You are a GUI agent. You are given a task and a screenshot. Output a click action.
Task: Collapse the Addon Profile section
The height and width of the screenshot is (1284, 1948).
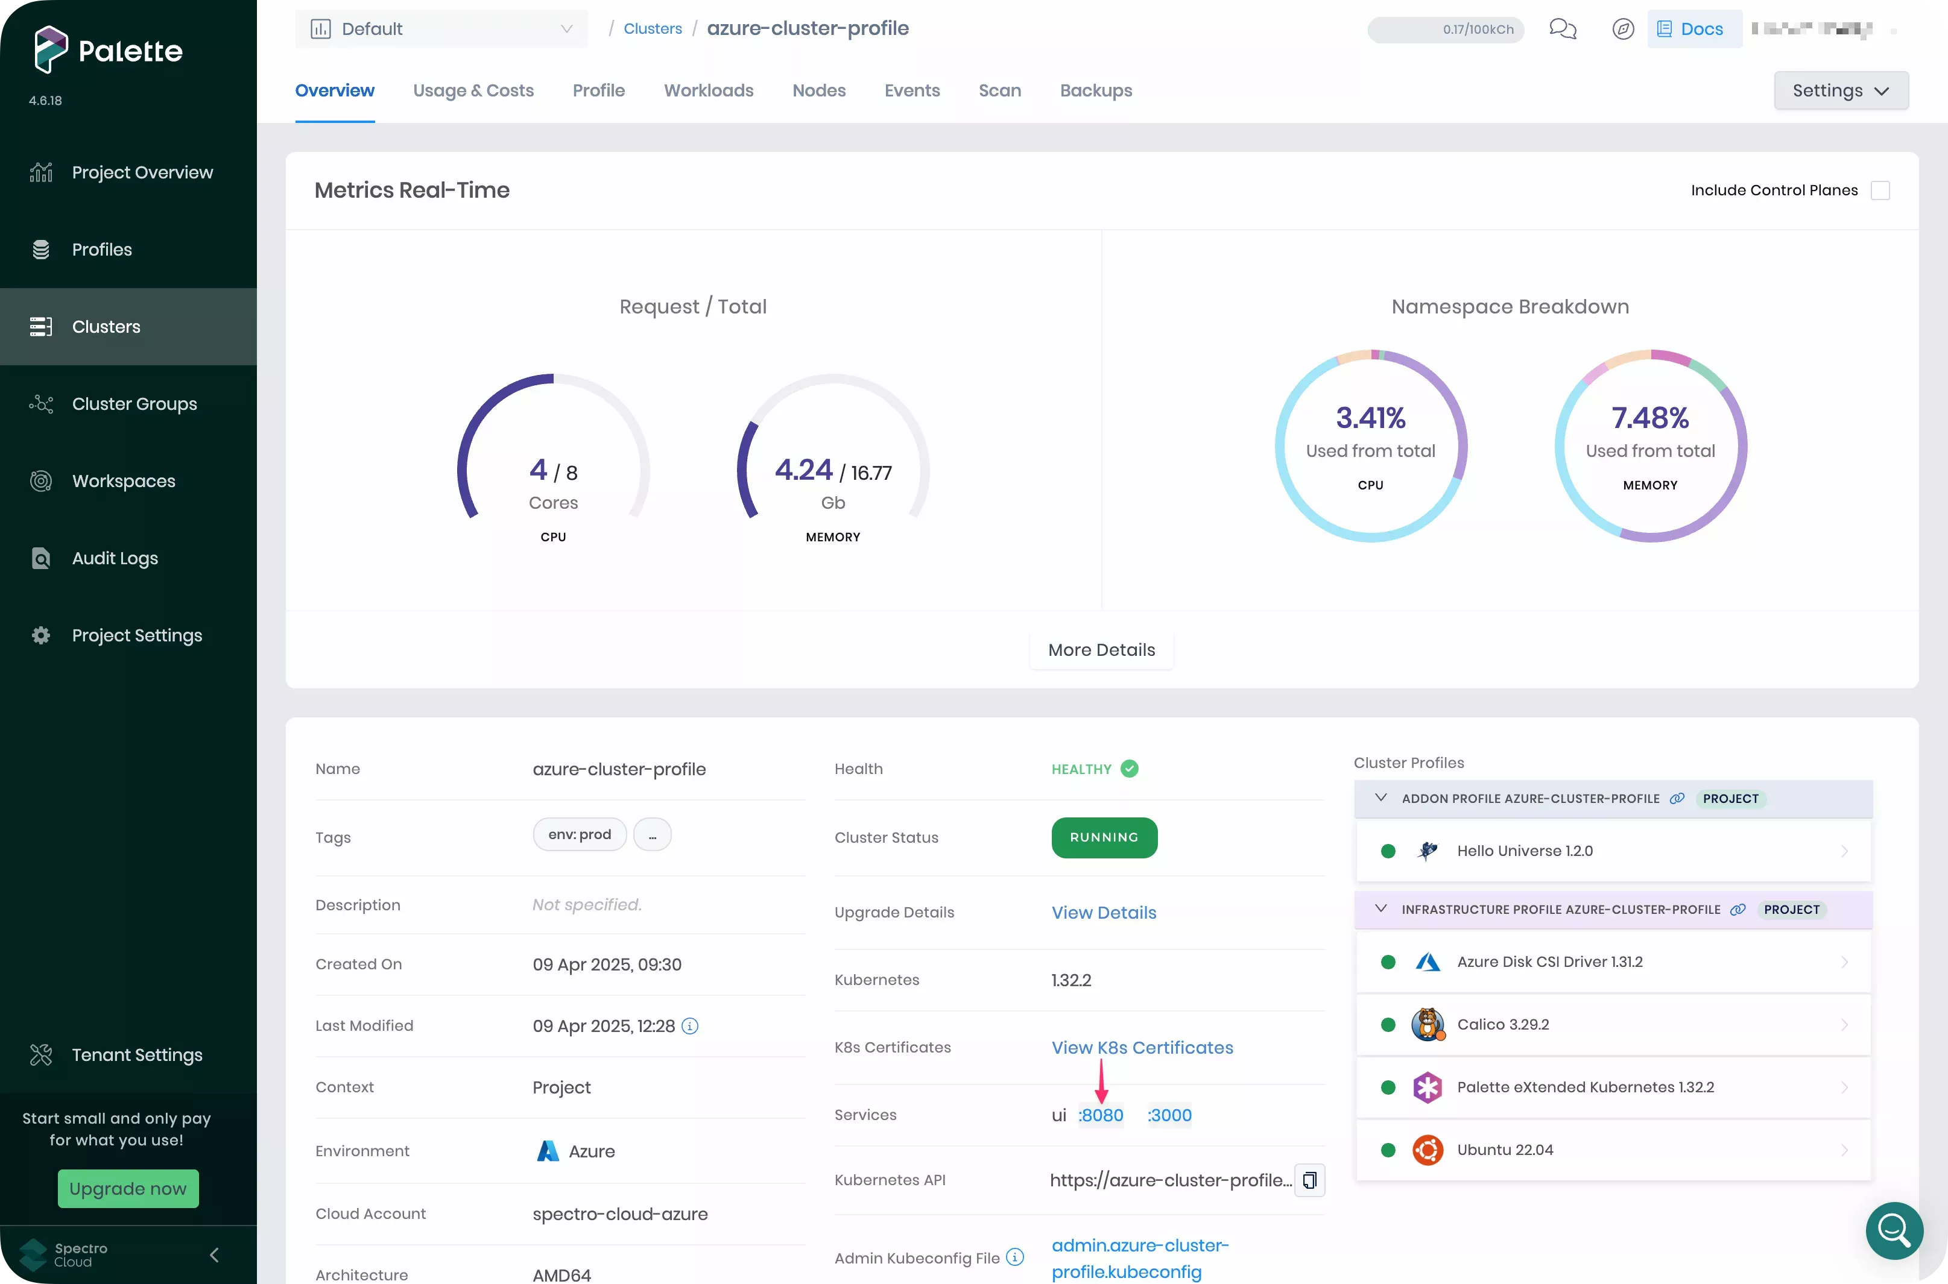pyautogui.click(x=1381, y=798)
